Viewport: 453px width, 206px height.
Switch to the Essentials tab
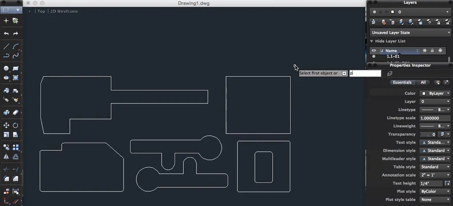402,83
